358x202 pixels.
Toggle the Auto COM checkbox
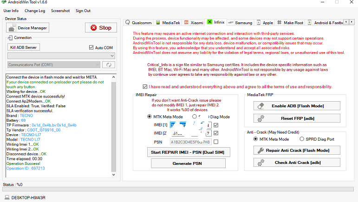tap(91, 47)
